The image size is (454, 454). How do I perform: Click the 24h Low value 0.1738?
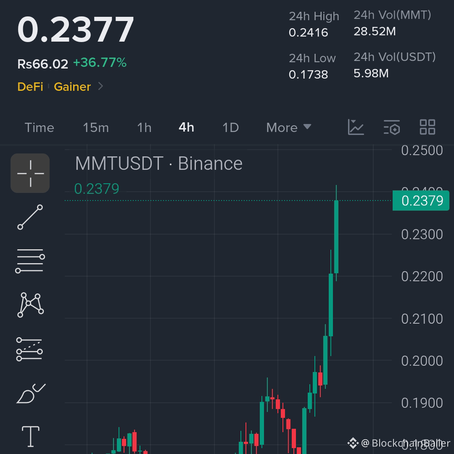pyautogui.click(x=309, y=75)
